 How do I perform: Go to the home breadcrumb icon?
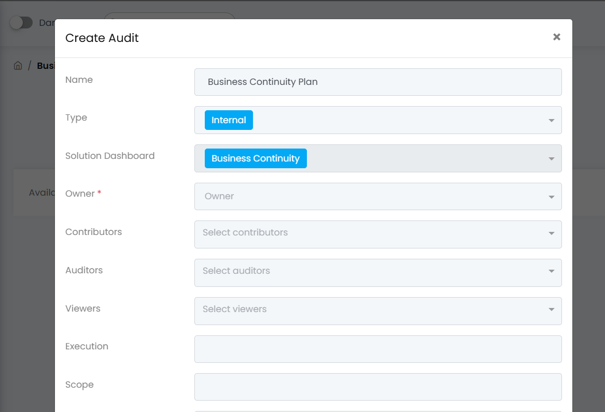click(x=18, y=65)
